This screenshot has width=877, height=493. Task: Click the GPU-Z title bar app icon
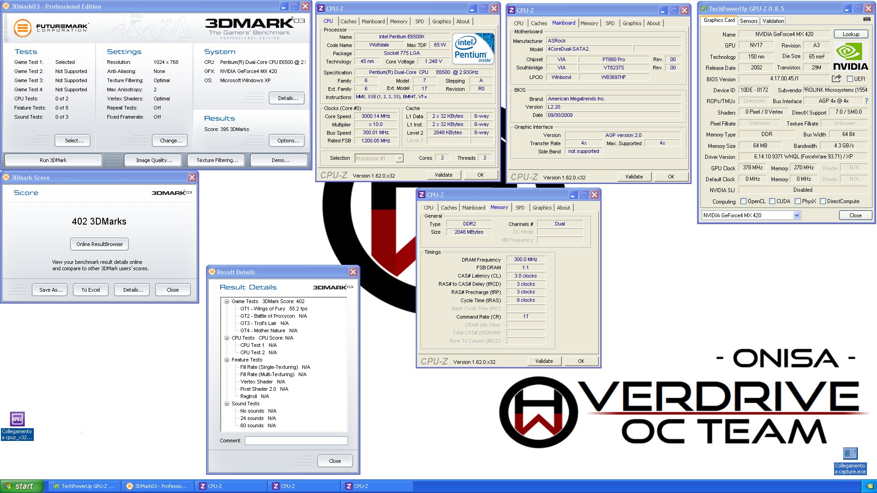[704, 8]
